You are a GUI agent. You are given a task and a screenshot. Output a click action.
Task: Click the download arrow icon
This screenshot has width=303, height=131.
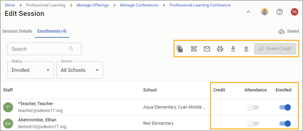tap(233, 49)
